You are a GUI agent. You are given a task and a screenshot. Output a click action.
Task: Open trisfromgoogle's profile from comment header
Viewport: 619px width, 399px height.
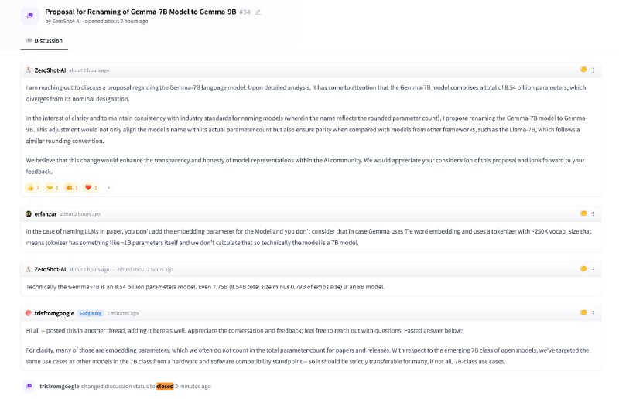click(x=54, y=313)
